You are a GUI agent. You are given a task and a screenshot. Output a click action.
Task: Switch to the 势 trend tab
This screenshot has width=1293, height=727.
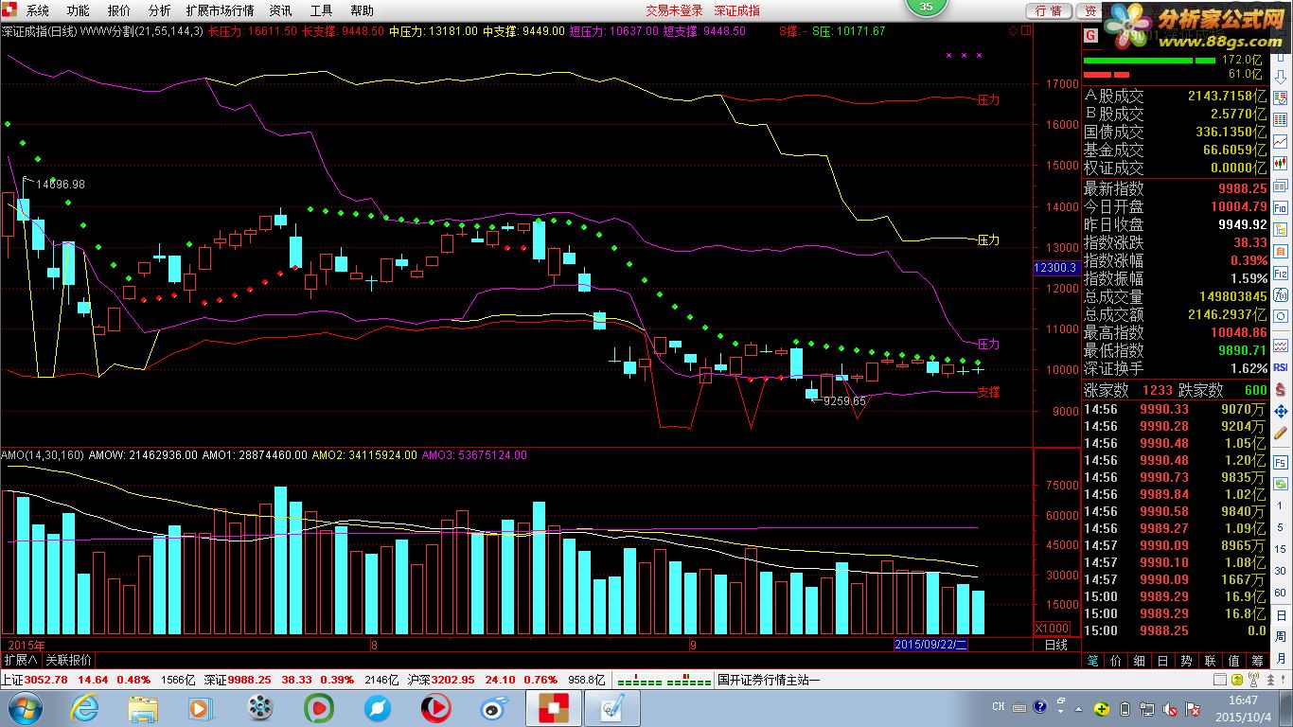[x=1186, y=661]
